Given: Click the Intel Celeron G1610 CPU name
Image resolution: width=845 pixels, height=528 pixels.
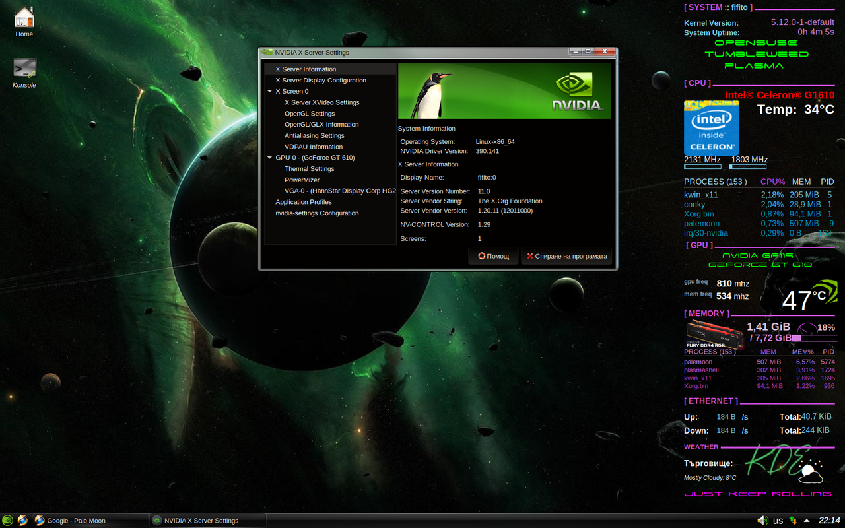Looking at the screenshot, I should coord(780,95).
